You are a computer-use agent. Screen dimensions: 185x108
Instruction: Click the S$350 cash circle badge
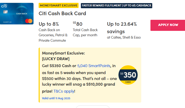tap(128, 75)
